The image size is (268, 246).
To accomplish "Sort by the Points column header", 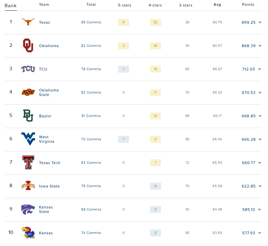I will 248,5.
